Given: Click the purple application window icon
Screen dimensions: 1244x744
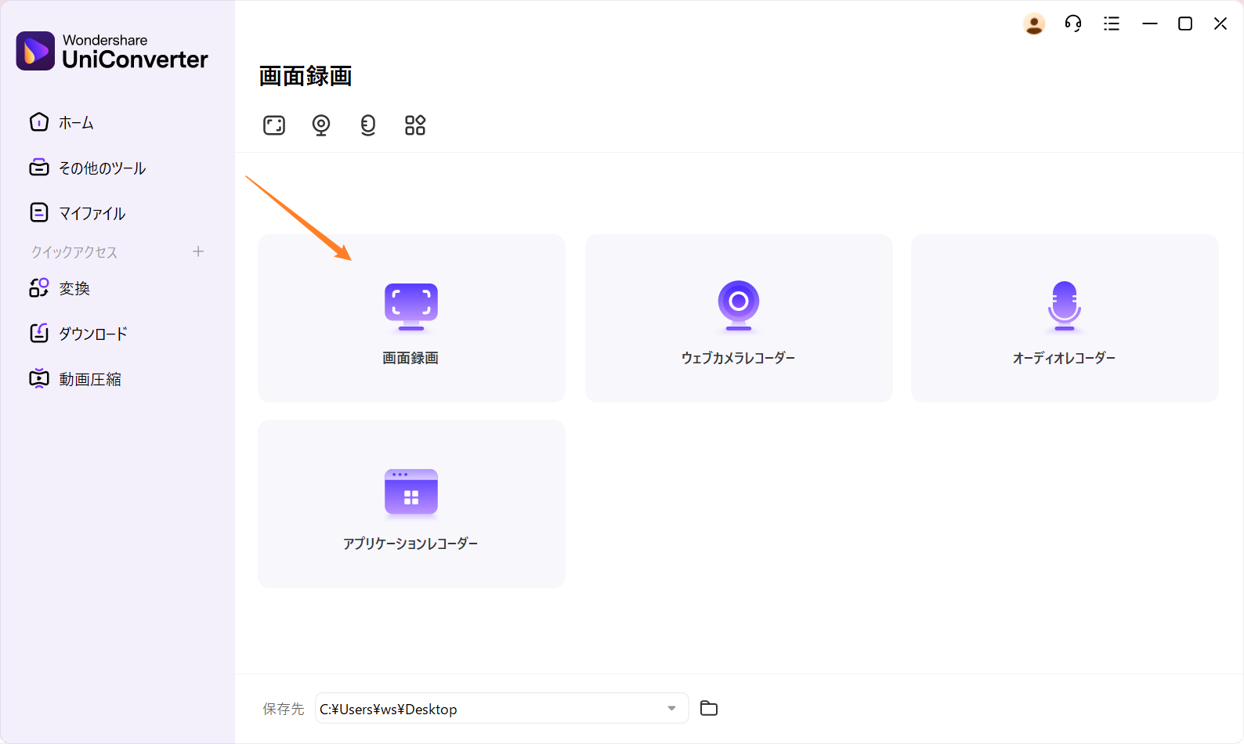Looking at the screenshot, I should [x=411, y=492].
